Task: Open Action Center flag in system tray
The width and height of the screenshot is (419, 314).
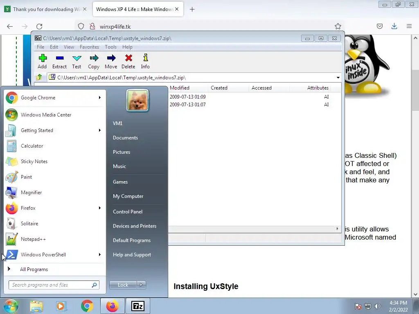Action: tap(358, 306)
